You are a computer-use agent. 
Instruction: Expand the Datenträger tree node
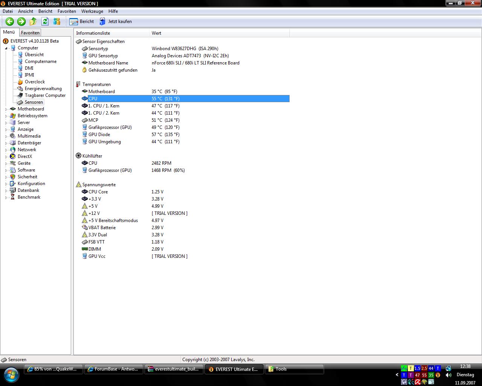click(x=6, y=143)
